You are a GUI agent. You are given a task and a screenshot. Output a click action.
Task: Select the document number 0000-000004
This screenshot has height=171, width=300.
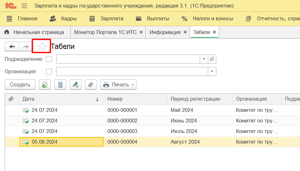coord(122,142)
